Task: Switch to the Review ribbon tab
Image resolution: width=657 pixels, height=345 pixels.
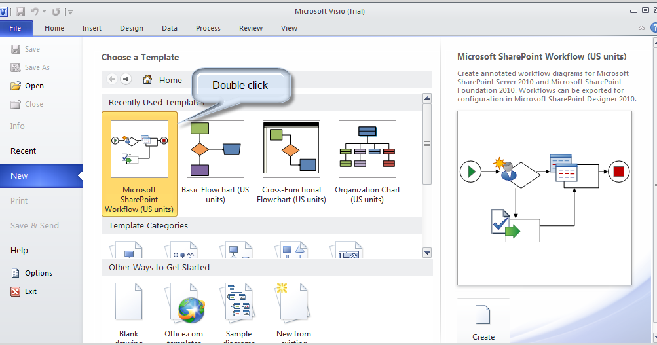Action: click(x=251, y=28)
